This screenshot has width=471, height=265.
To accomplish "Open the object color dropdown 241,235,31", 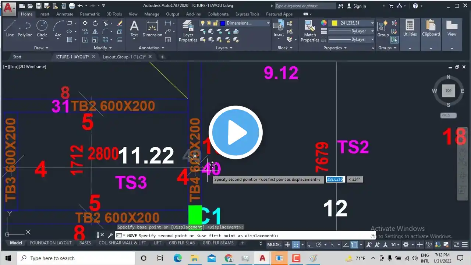I will [x=372, y=23].
